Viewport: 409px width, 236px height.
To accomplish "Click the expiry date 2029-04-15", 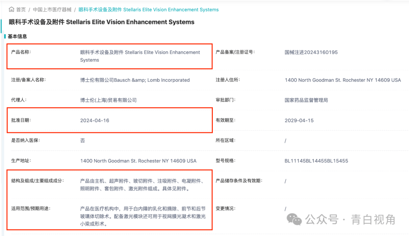I will click(x=299, y=120).
